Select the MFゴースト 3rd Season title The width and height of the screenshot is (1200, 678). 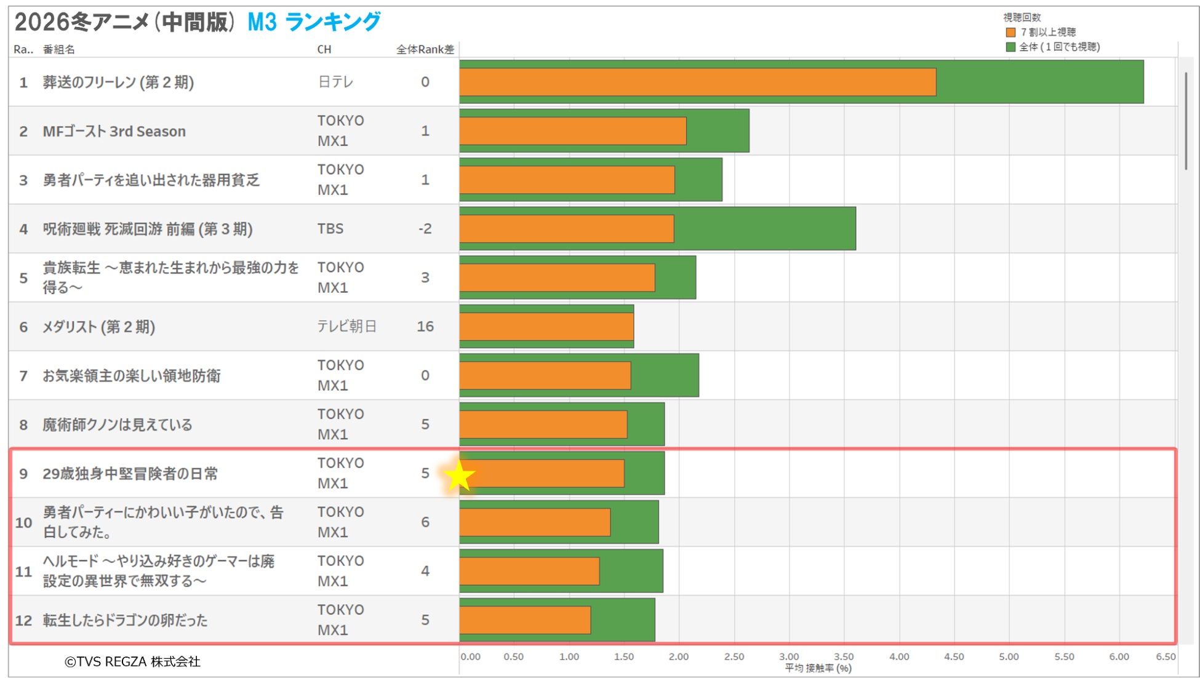click(x=114, y=132)
